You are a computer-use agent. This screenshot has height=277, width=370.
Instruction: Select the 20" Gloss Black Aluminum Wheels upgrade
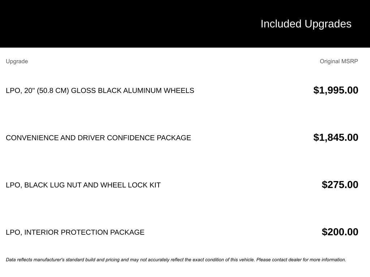click(100, 91)
